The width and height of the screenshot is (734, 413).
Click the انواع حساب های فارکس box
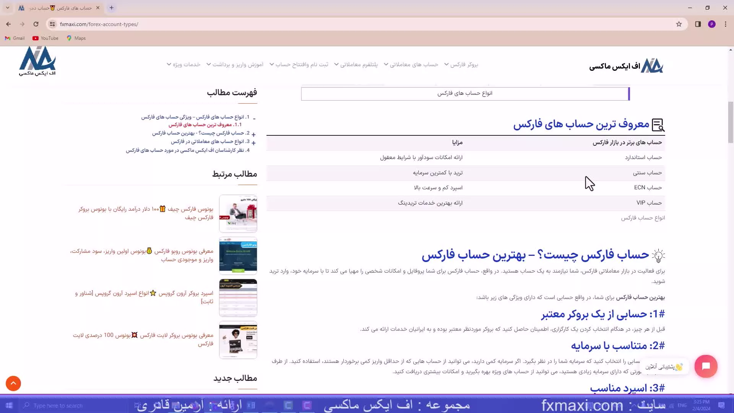[465, 94]
